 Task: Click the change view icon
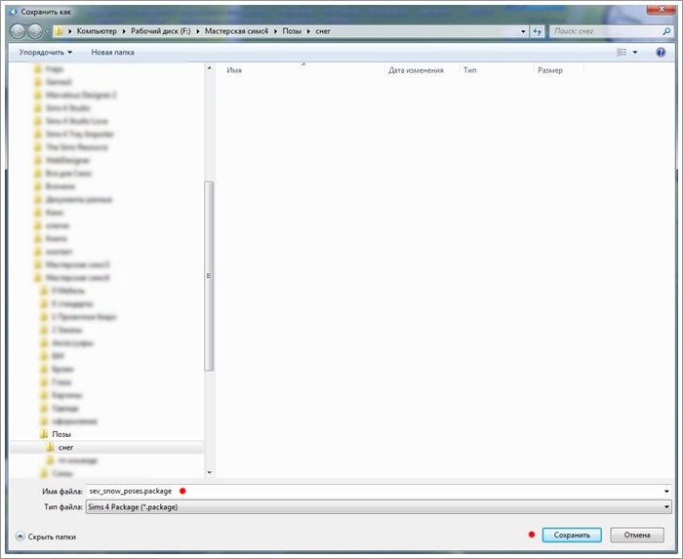click(x=622, y=52)
